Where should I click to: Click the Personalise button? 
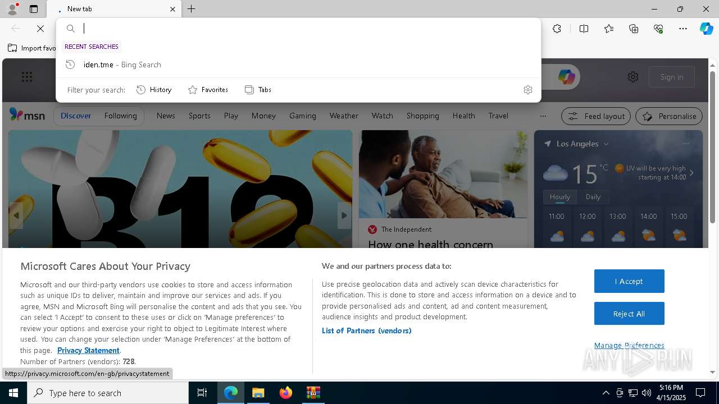tap(669, 116)
